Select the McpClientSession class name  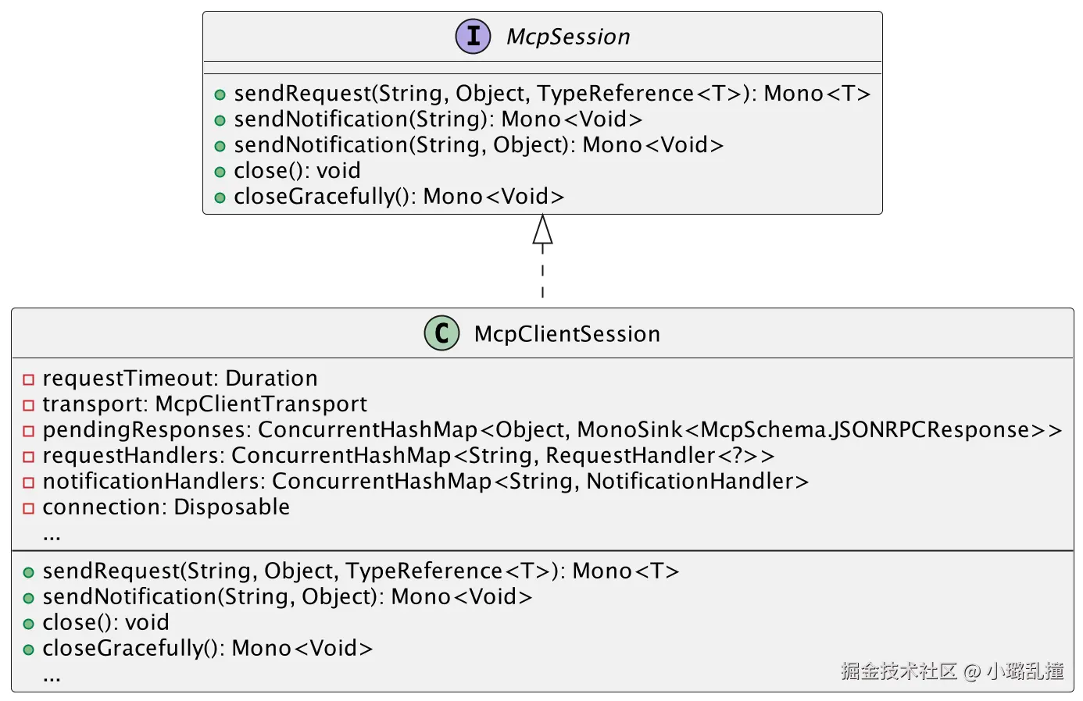(x=567, y=334)
